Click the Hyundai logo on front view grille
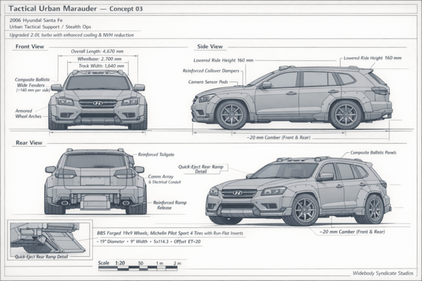422x281 pixels. tap(98, 103)
